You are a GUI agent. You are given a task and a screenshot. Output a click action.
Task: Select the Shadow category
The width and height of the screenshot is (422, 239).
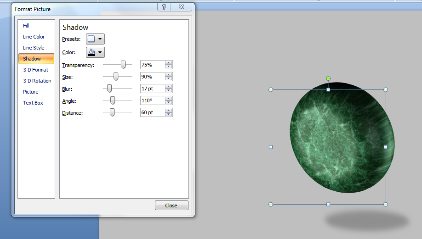36,59
